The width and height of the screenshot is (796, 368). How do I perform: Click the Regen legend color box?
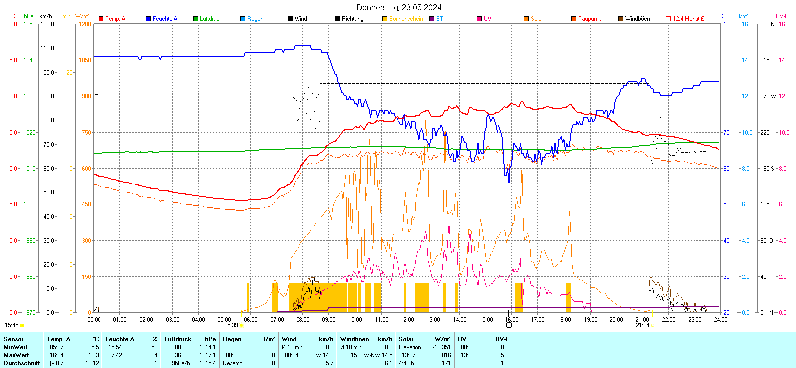point(243,19)
